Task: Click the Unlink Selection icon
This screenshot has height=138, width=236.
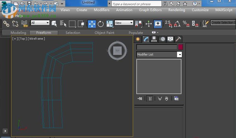Action: click(15, 24)
